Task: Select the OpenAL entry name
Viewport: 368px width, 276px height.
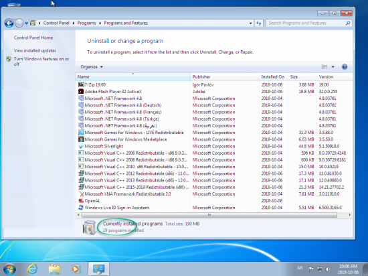Action: click(x=92, y=201)
